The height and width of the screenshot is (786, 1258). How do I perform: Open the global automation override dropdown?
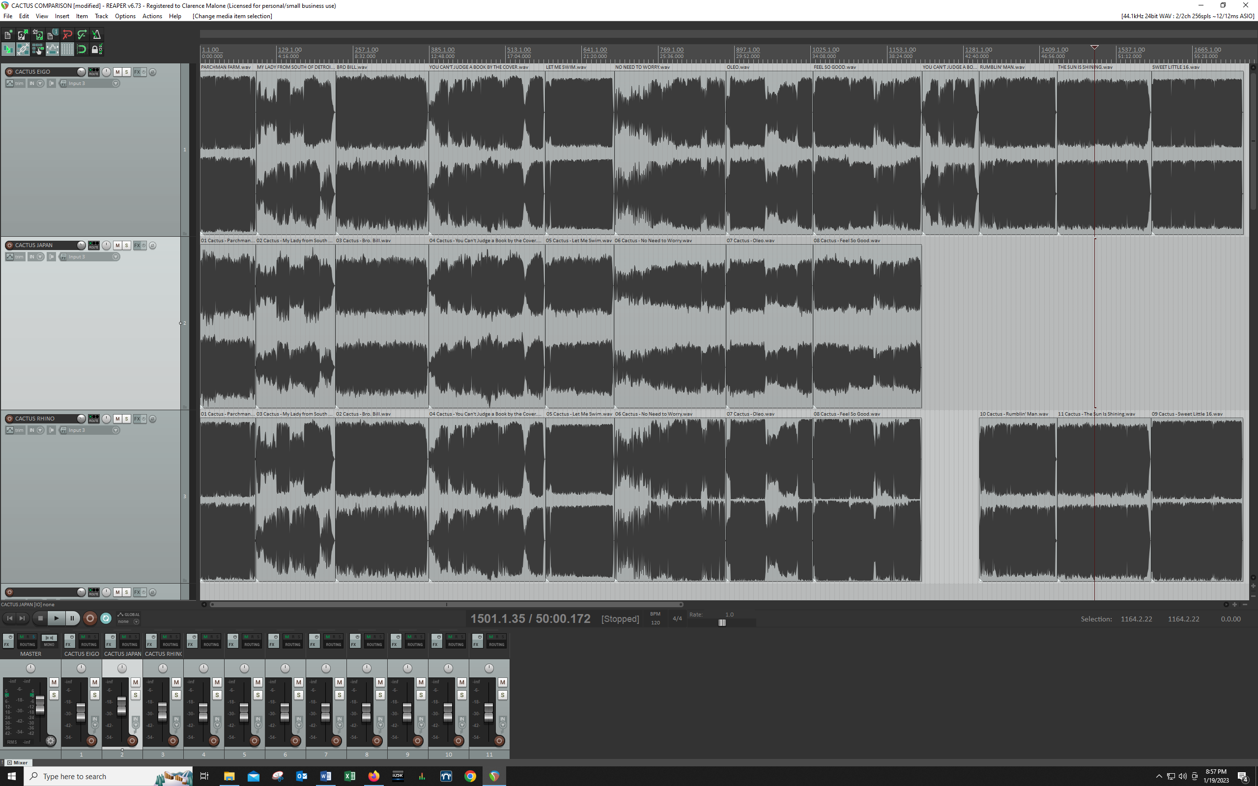pos(136,622)
